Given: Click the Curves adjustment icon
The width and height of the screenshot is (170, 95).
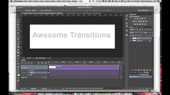Looking at the screenshot, I should click(x=140, y=19).
